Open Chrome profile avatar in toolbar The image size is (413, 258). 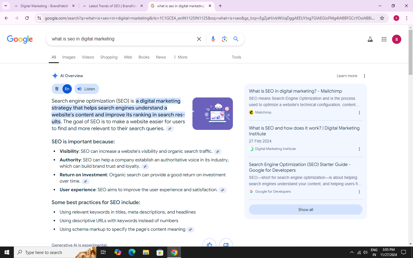click(396, 18)
